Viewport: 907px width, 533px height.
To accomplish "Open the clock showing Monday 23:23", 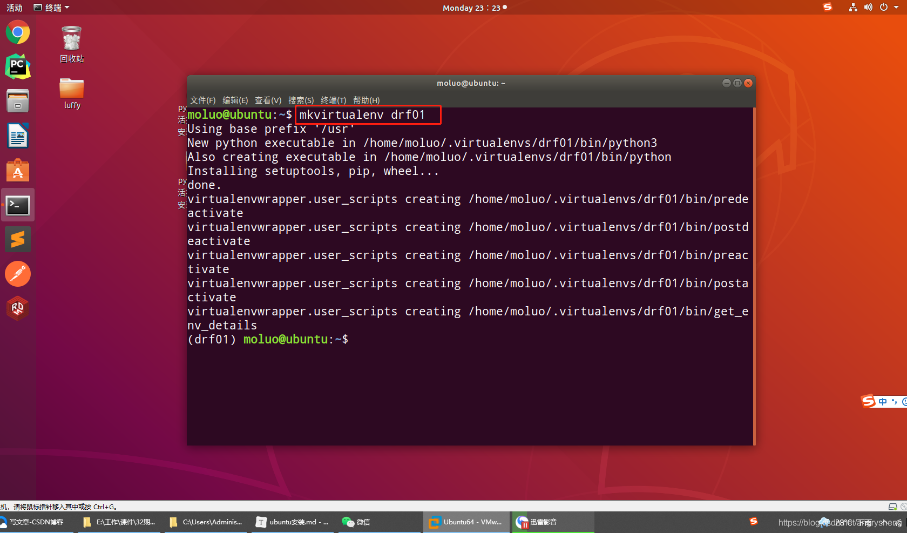I will point(475,8).
